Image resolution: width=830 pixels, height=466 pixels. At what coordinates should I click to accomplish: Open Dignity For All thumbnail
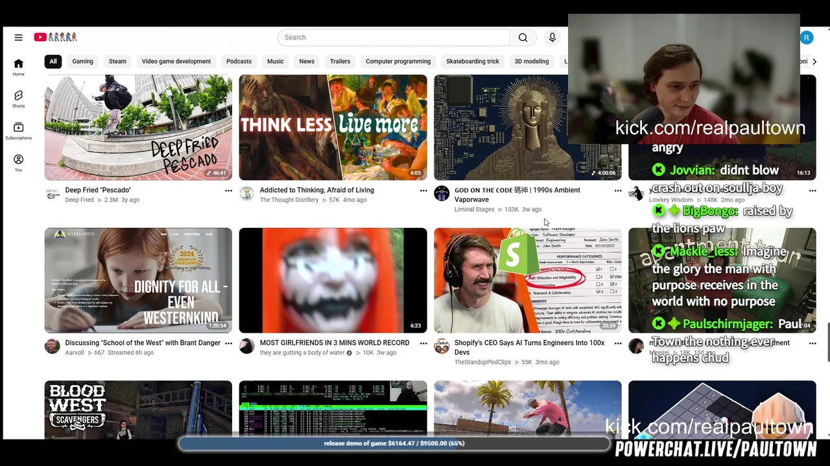pos(138,280)
